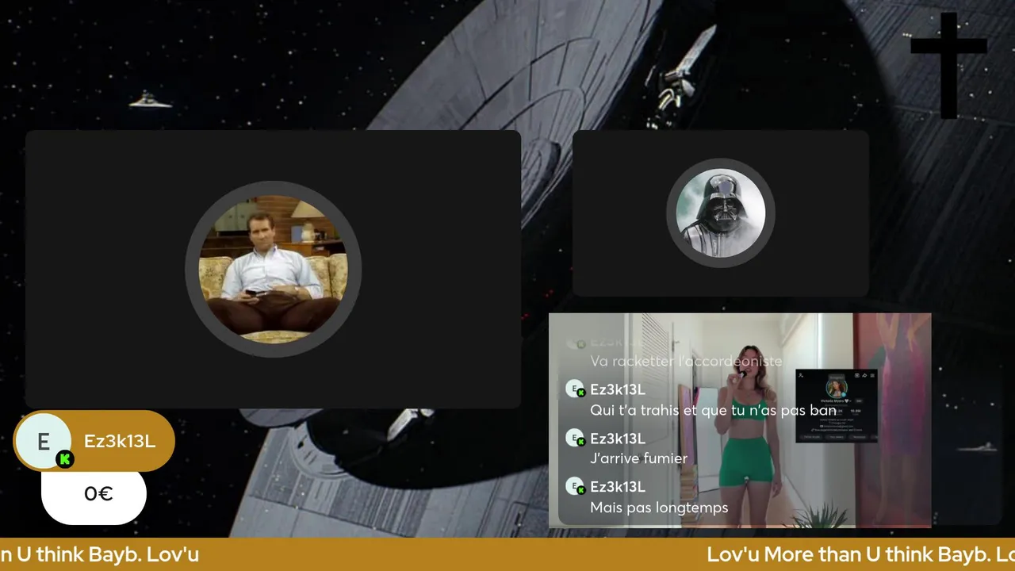Select username above 'J'arrive fumier' message
Screen dimensions: 1015x571
pos(618,438)
